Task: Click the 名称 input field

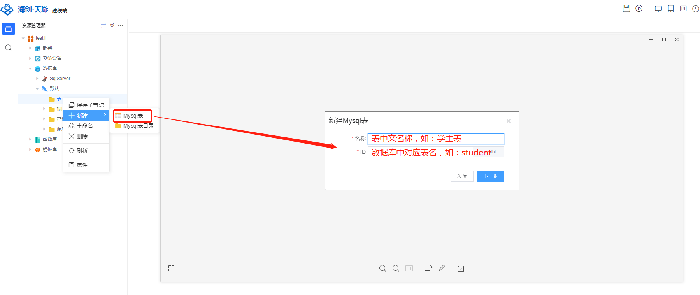Action: [435, 139]
